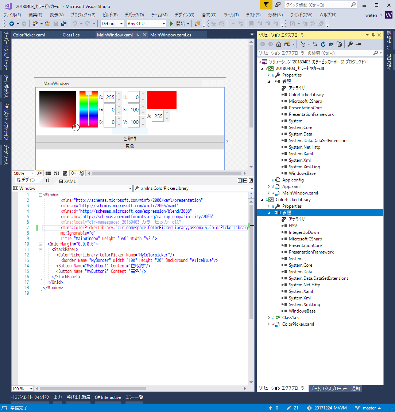Click the pending changes filter clock icon
Viewport: 395px width, 412px height.
coord(303,44)
